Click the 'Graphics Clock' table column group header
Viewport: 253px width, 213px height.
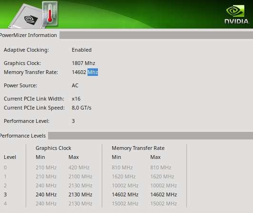pyautogui.click(x=53, y=148)
